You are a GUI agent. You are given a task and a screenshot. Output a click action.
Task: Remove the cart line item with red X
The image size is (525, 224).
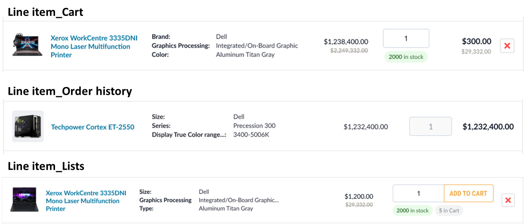pyautogui.click(x=507, y=46)
